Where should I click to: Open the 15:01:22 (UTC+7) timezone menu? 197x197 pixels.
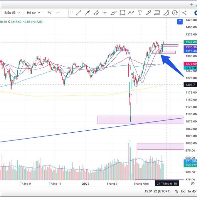pyautogui.click(x=157, y=191)
